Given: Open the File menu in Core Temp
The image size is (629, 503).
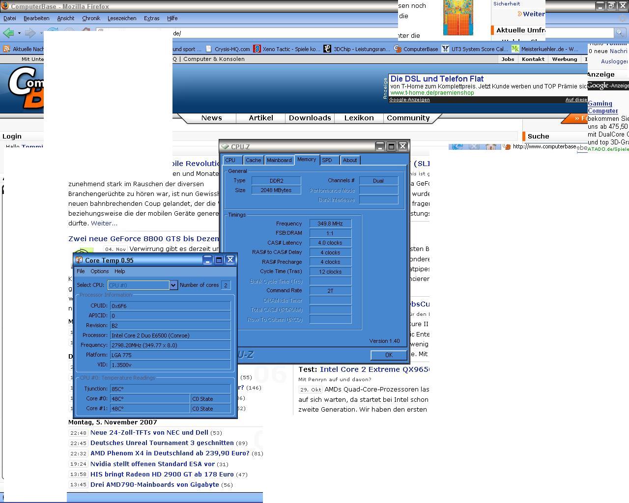Looking at the screenshot, I should tap(81, 271).
